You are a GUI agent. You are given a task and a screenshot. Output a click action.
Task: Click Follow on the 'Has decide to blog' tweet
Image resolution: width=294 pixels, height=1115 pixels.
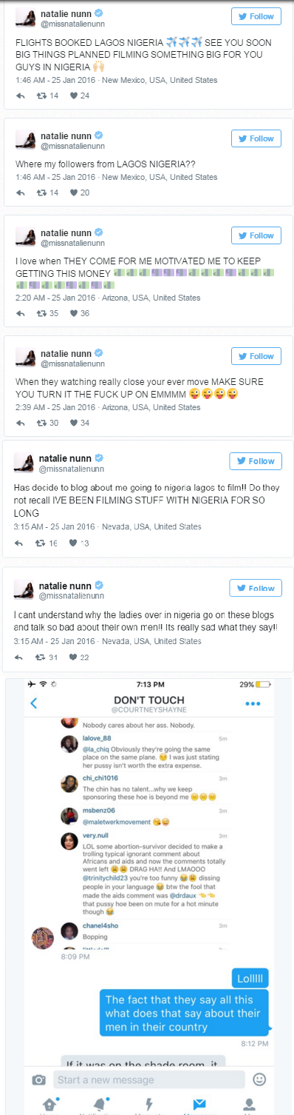tap(256, 461)
